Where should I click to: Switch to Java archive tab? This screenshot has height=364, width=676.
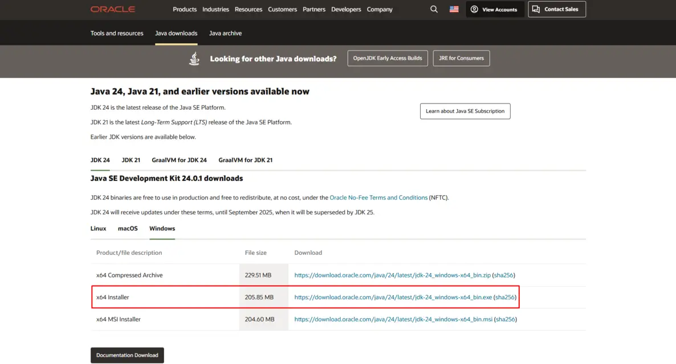coord(226,33)
